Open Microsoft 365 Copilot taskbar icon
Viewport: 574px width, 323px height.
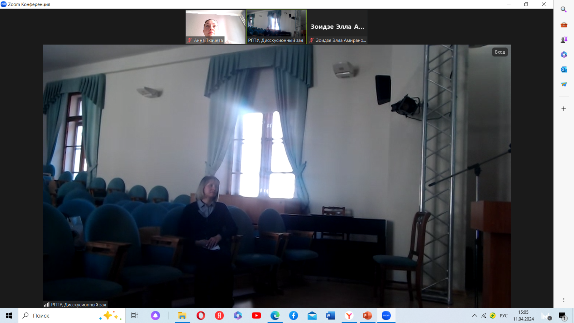238,316
